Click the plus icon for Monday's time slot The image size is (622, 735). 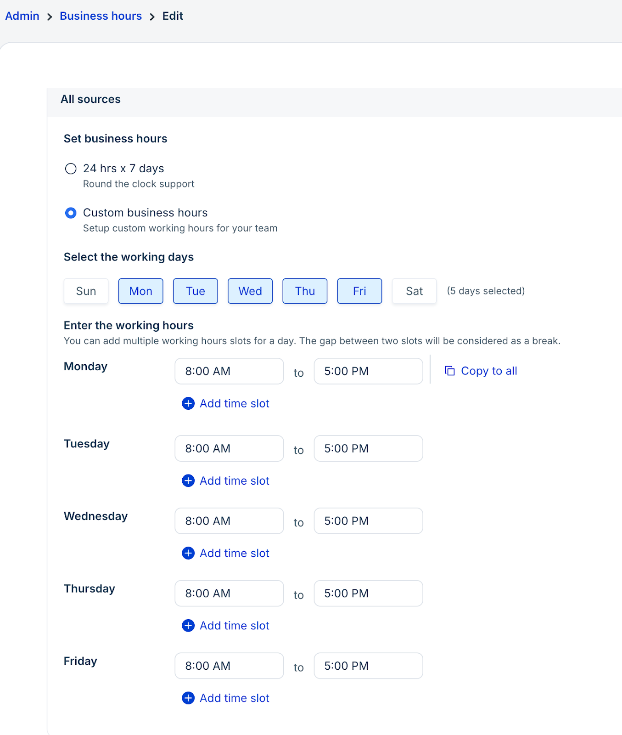188,403
